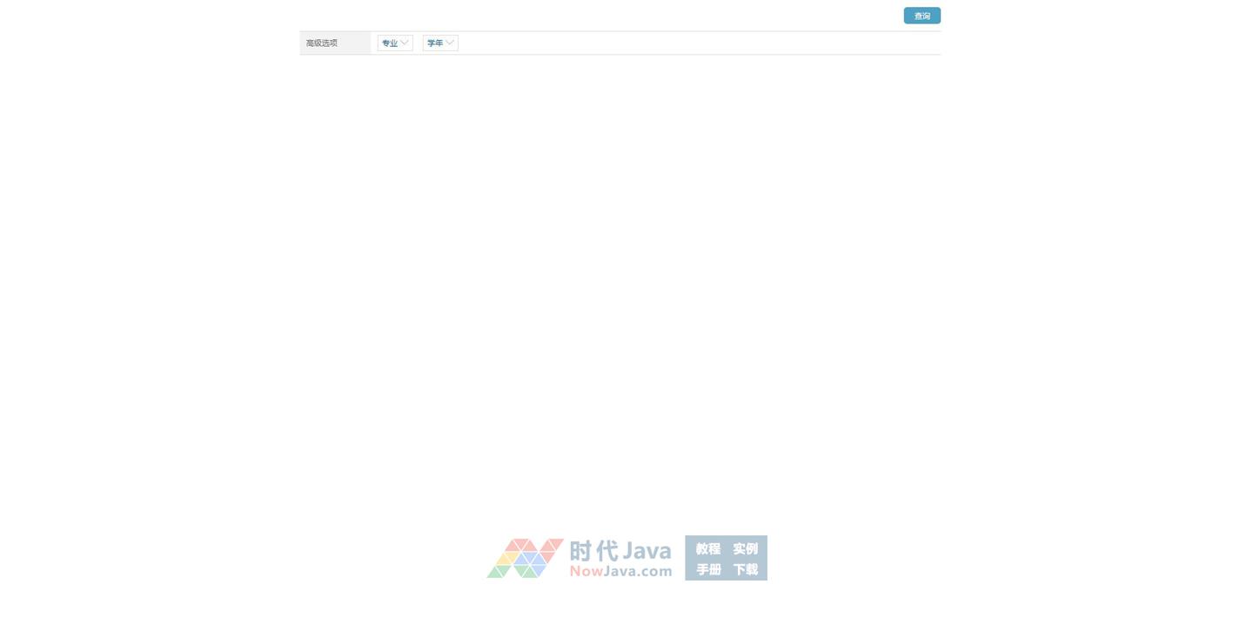The width and height of the screenshot is (1240, 624).
Task: Click the colorful triangle mosaic logo
Action: 525,558
